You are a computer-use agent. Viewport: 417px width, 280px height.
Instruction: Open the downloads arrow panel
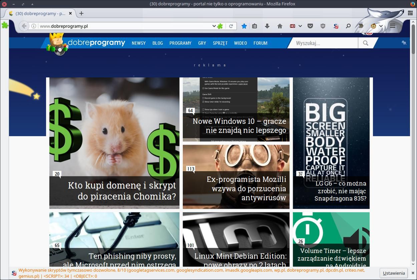click(x=267, y=26)
